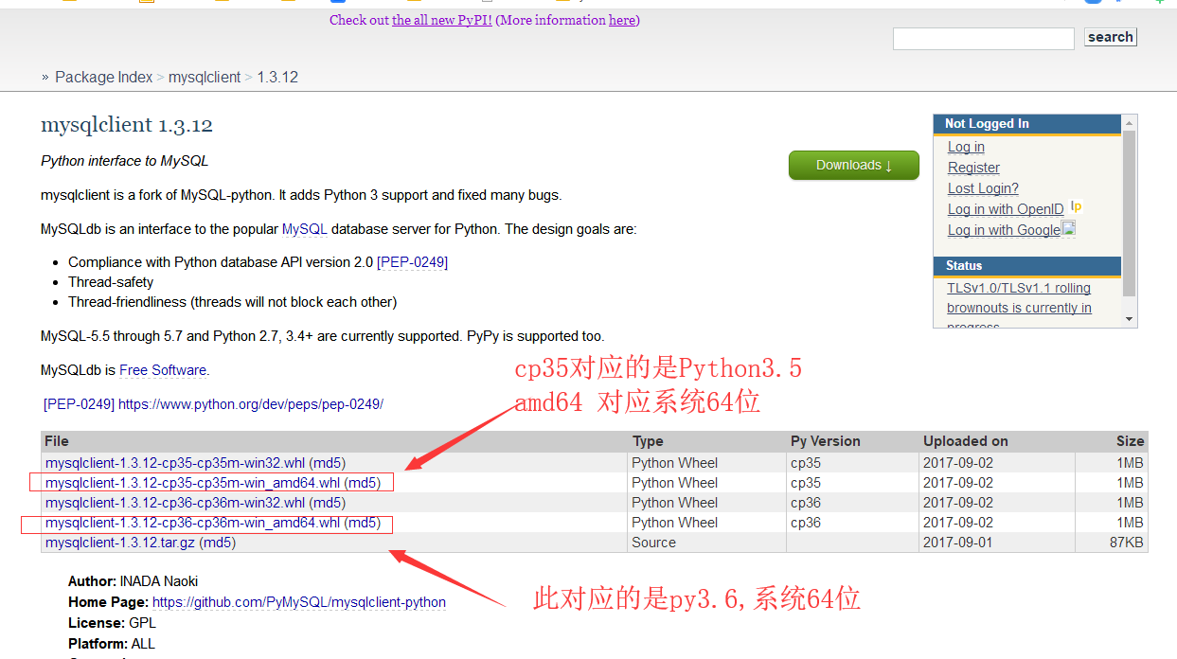This screenshot has width=1177, height=659.
Task: Click the [PEP-0249] footnote reference
Action: pyautogui.click(x=79, y=404)
